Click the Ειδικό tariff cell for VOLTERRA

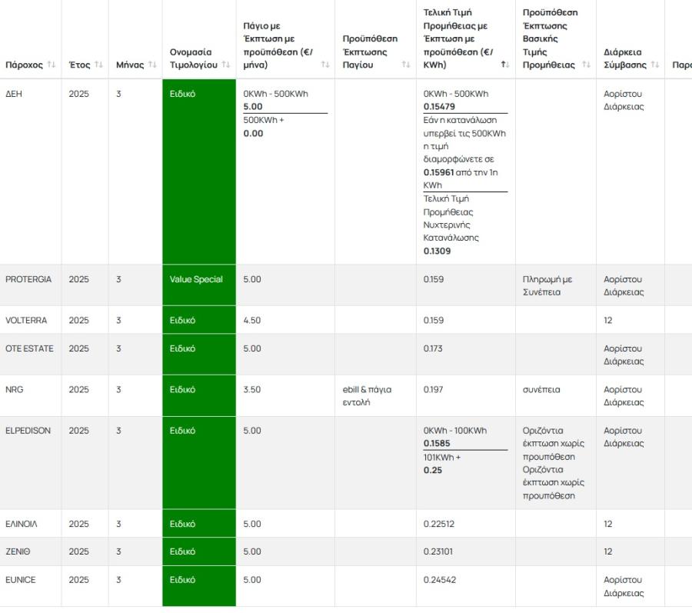pos(199,320)
